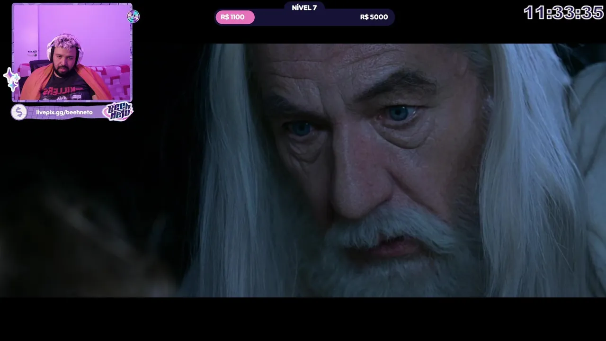Click the streamer webcam overlay

coord(72,53)
